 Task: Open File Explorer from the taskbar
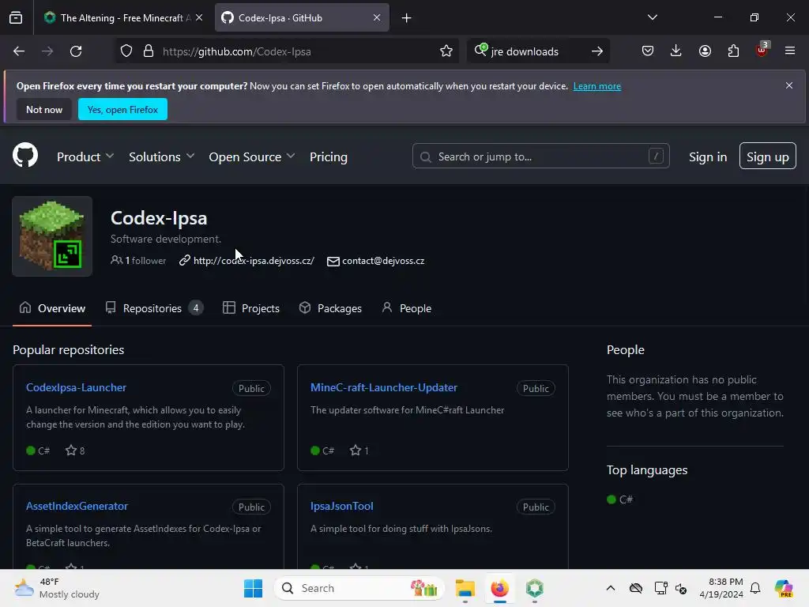[465, 588]
